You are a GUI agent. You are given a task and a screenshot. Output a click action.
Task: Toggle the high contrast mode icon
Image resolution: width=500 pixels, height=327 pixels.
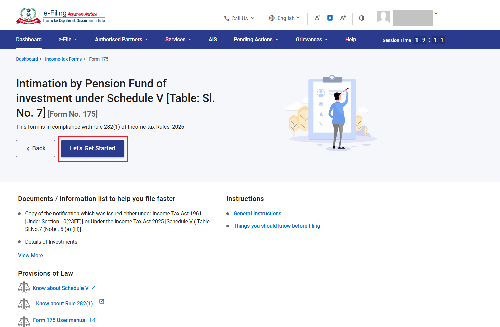click(x=362, y=18)
